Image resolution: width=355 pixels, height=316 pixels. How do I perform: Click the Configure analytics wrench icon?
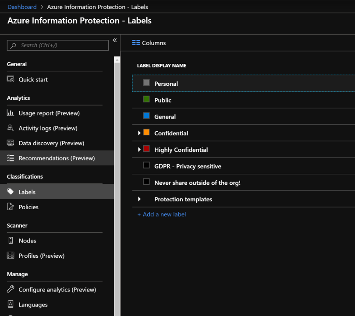tap(11, 289)
